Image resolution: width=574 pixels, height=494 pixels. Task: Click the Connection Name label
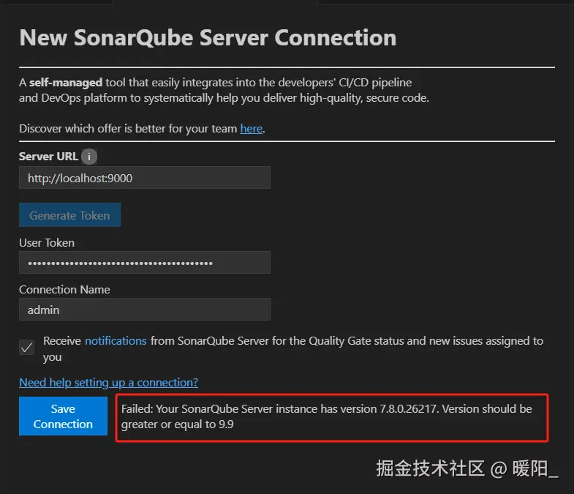(x=64, y=290)
